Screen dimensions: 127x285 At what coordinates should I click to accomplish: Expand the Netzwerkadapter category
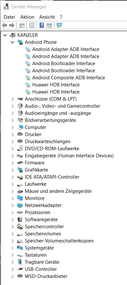click(x=12, y=205)
